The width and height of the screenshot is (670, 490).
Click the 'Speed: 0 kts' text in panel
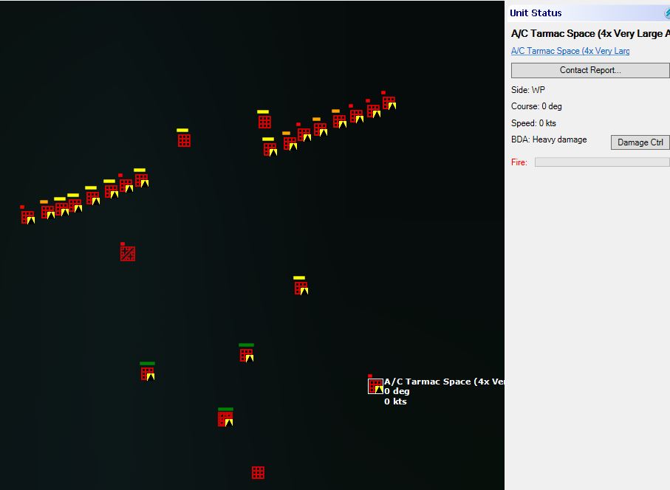[x=533, y=123]
